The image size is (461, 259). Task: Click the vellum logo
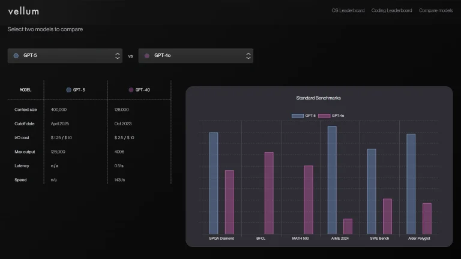pos(23,11)
